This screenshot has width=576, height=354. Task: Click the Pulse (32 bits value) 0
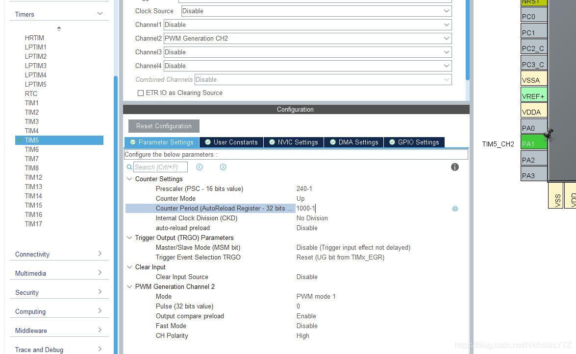coord(298,307)
